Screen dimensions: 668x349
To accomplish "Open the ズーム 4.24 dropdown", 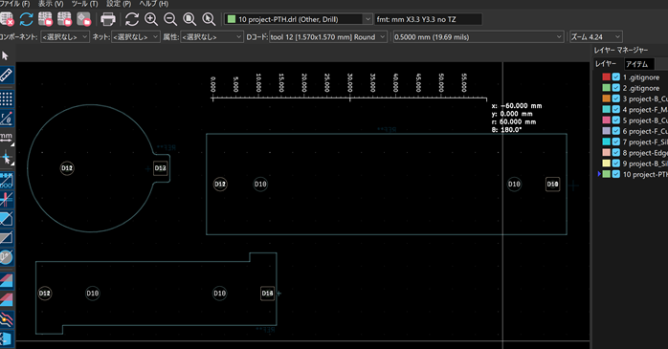I will [595, 37].
